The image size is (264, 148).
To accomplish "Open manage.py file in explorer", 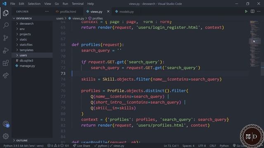I will pos(27,66).
